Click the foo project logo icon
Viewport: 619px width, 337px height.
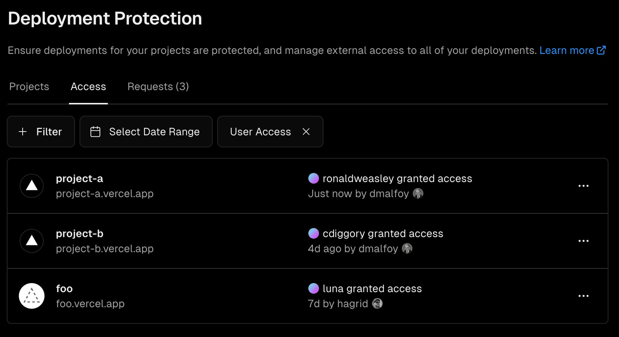(32, 296)
